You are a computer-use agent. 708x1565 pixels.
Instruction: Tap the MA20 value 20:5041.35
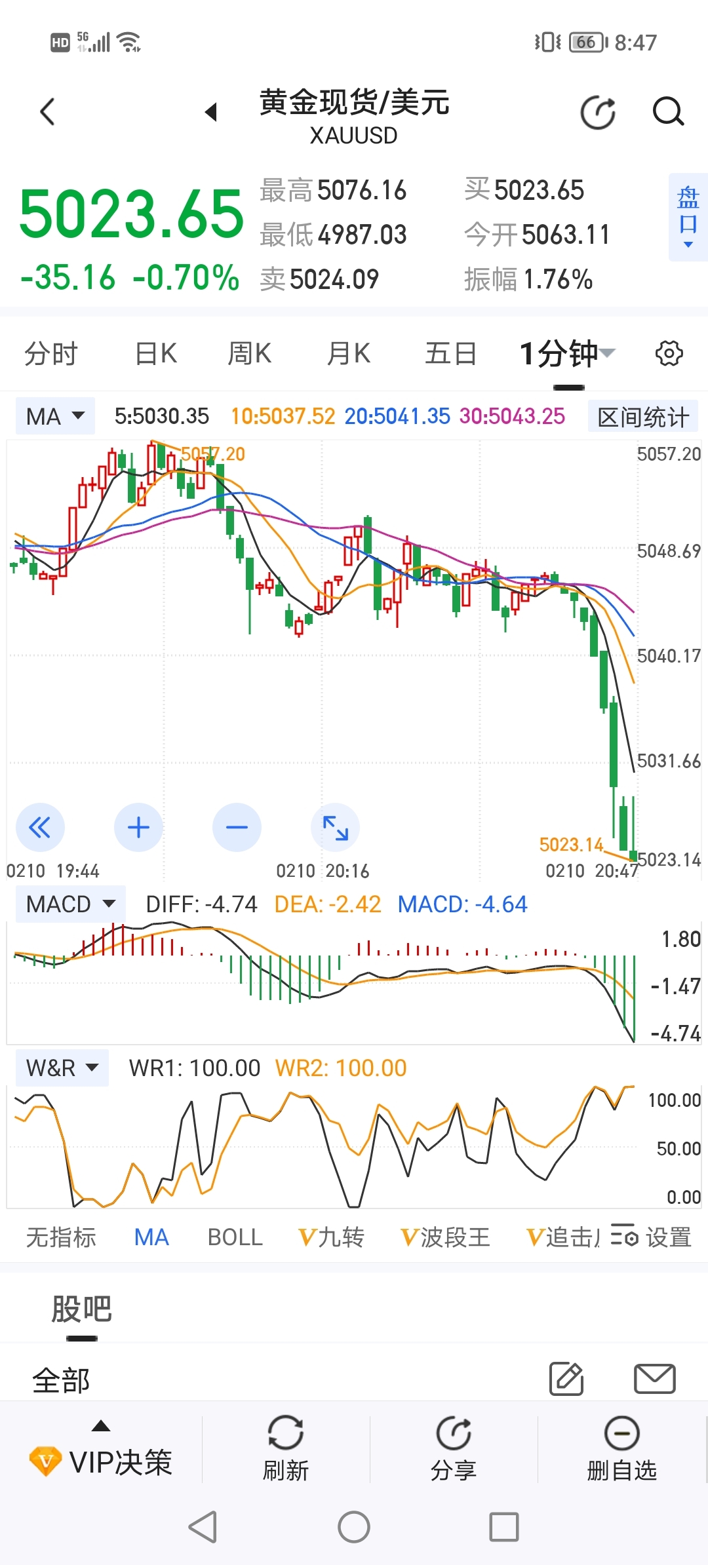(397, 416)
